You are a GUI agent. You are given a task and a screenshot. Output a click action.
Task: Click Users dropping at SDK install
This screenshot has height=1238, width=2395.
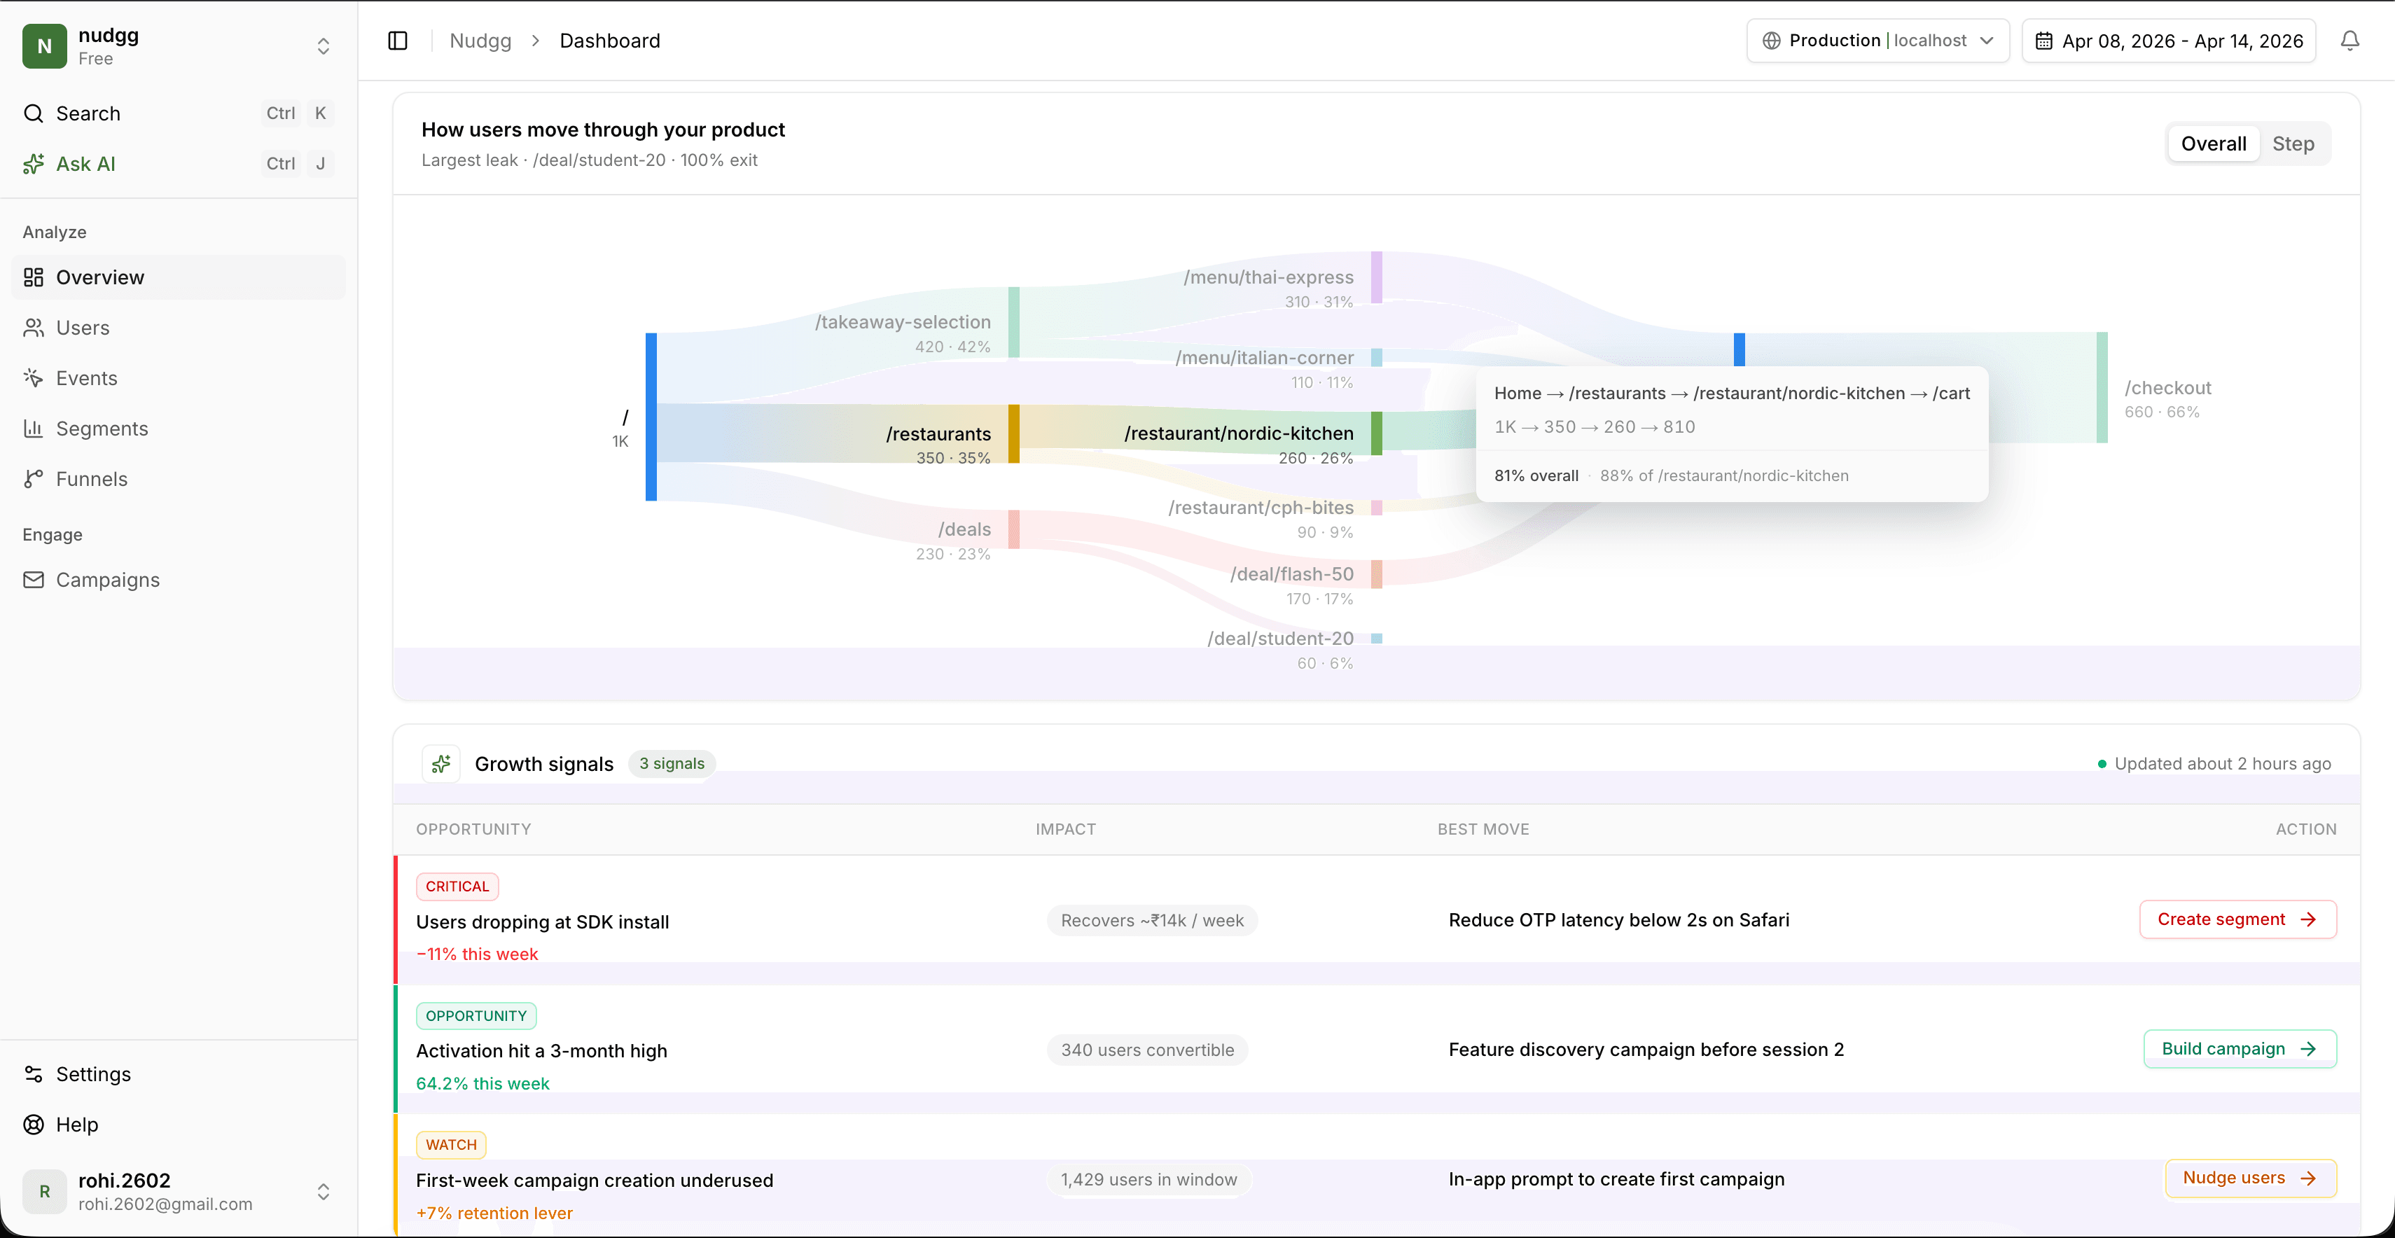542,922
